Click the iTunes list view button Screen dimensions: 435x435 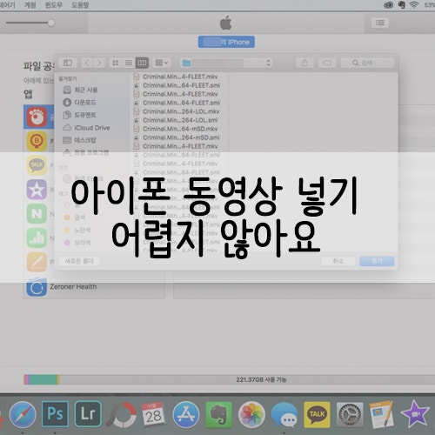pyautogui.click(x=380, y=23)
